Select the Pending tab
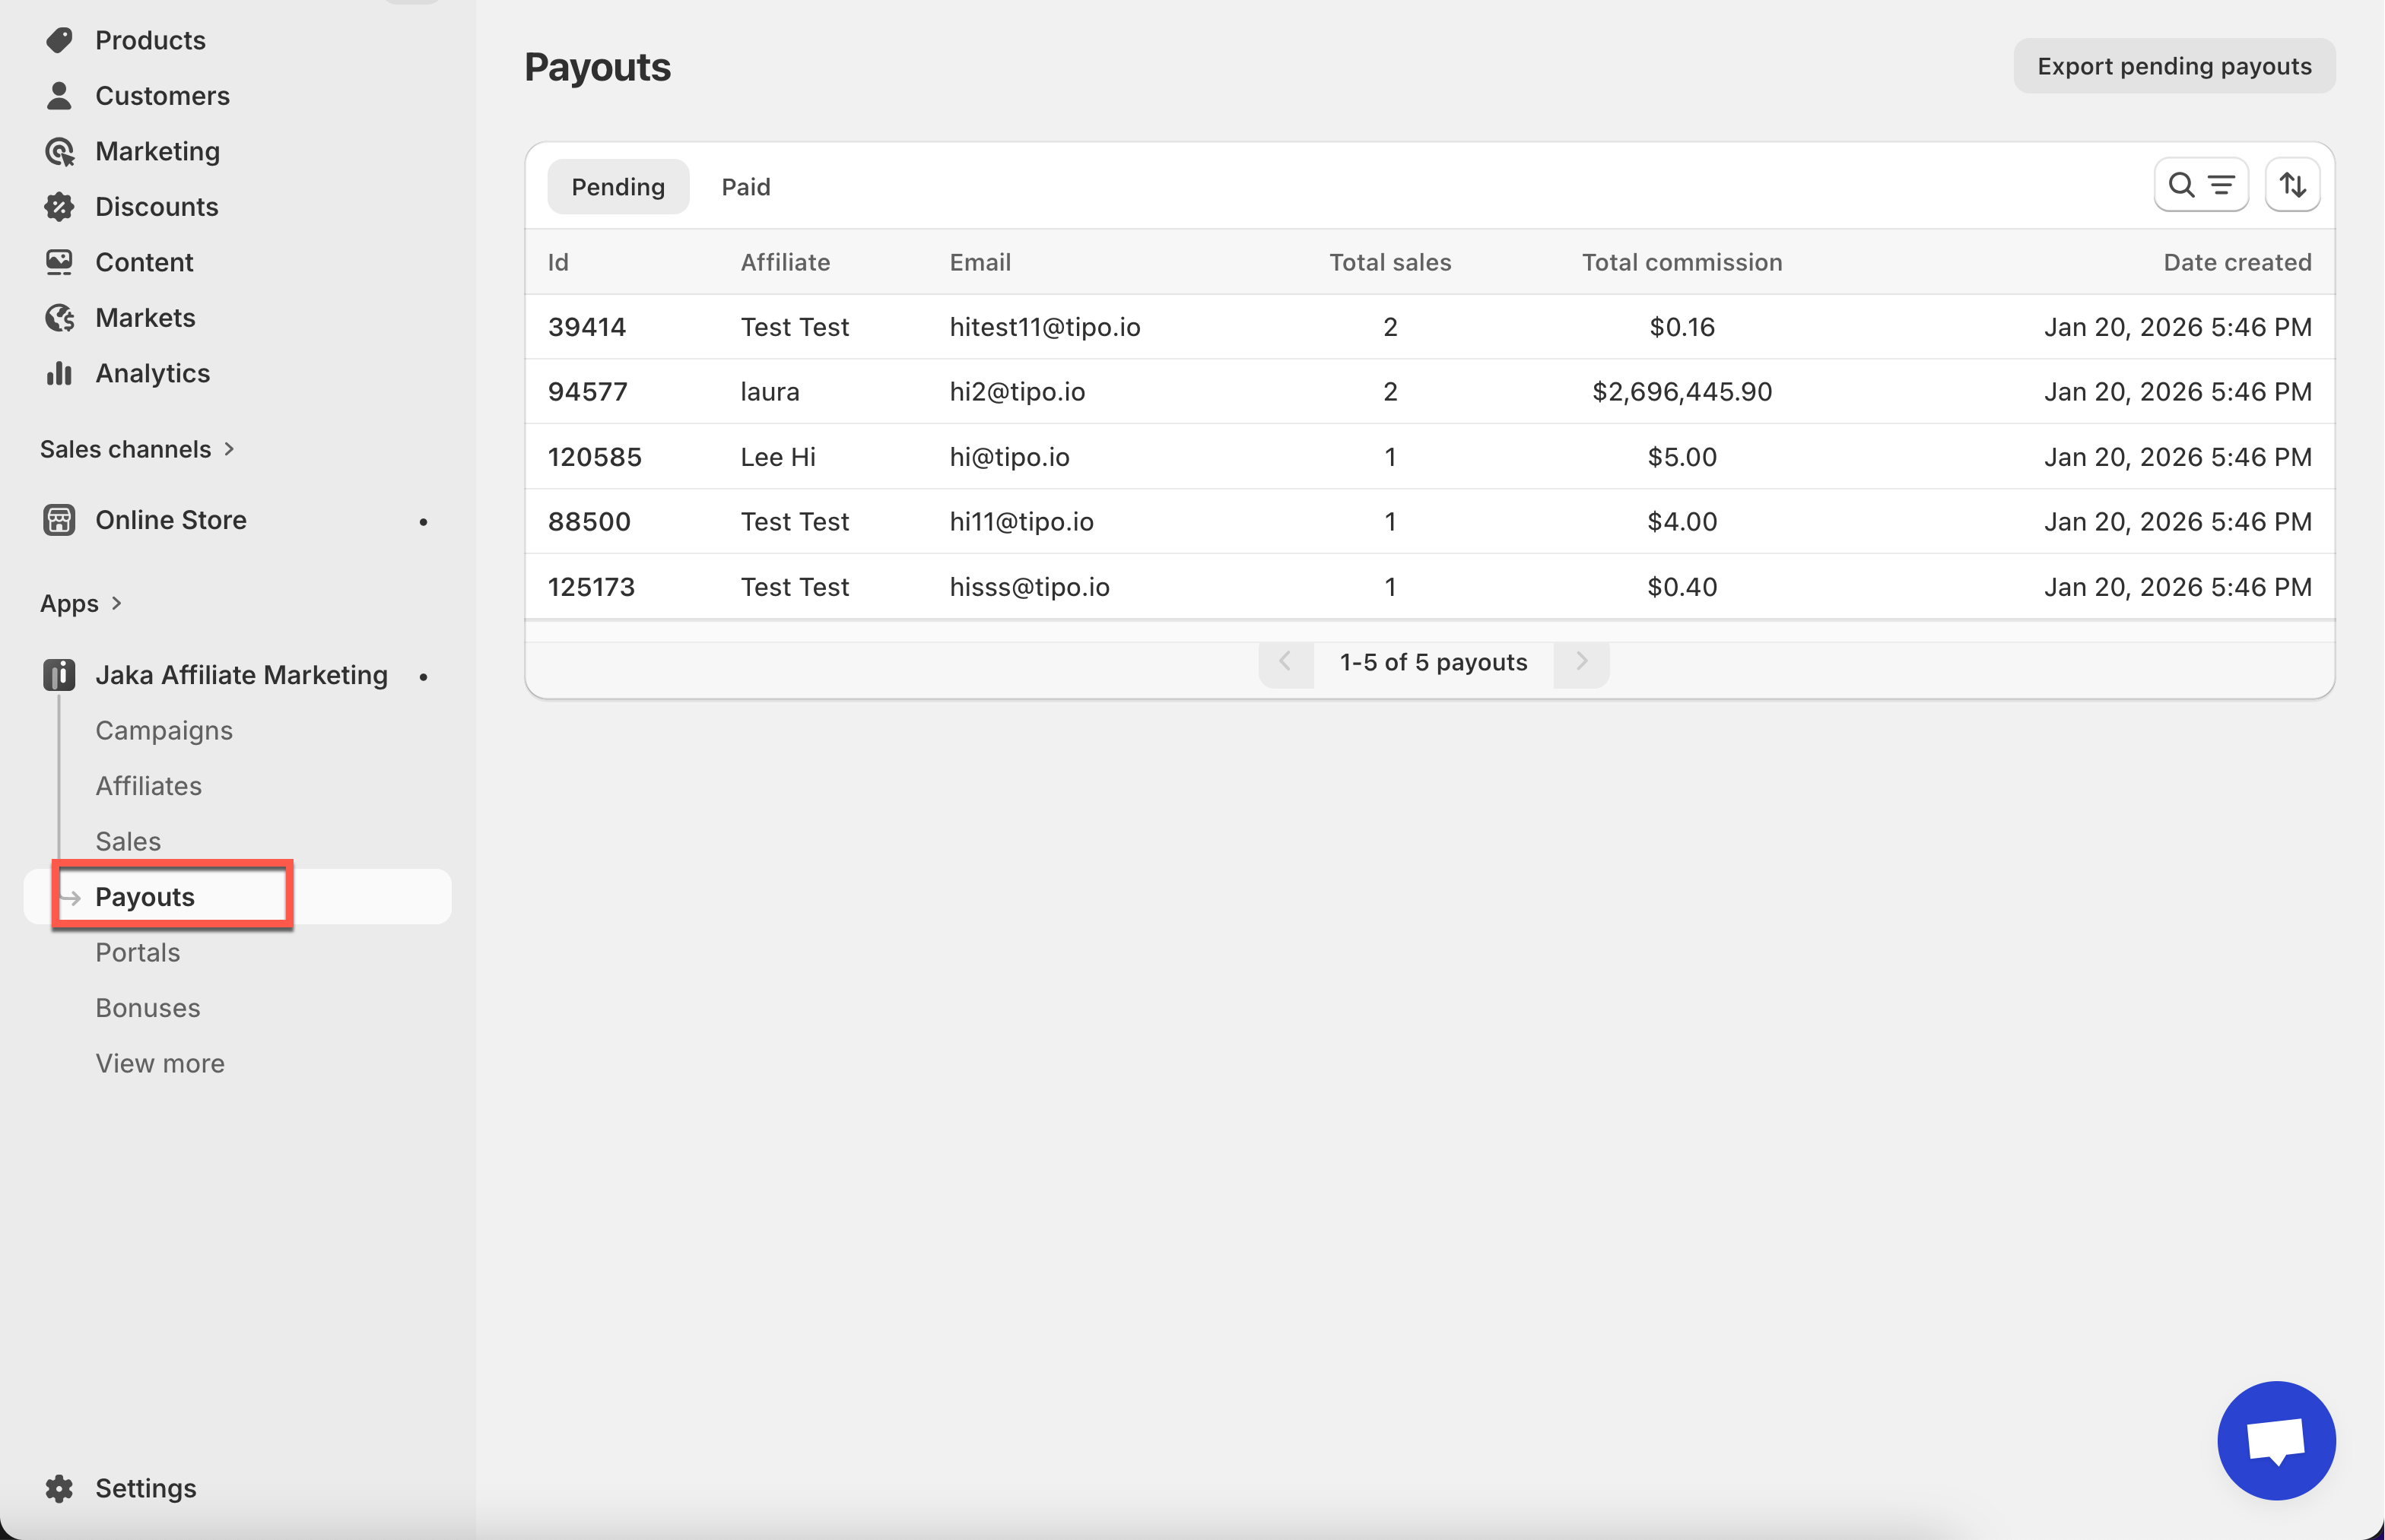This screenshot has width=2385, height=1540. click(x=618, y=187)
